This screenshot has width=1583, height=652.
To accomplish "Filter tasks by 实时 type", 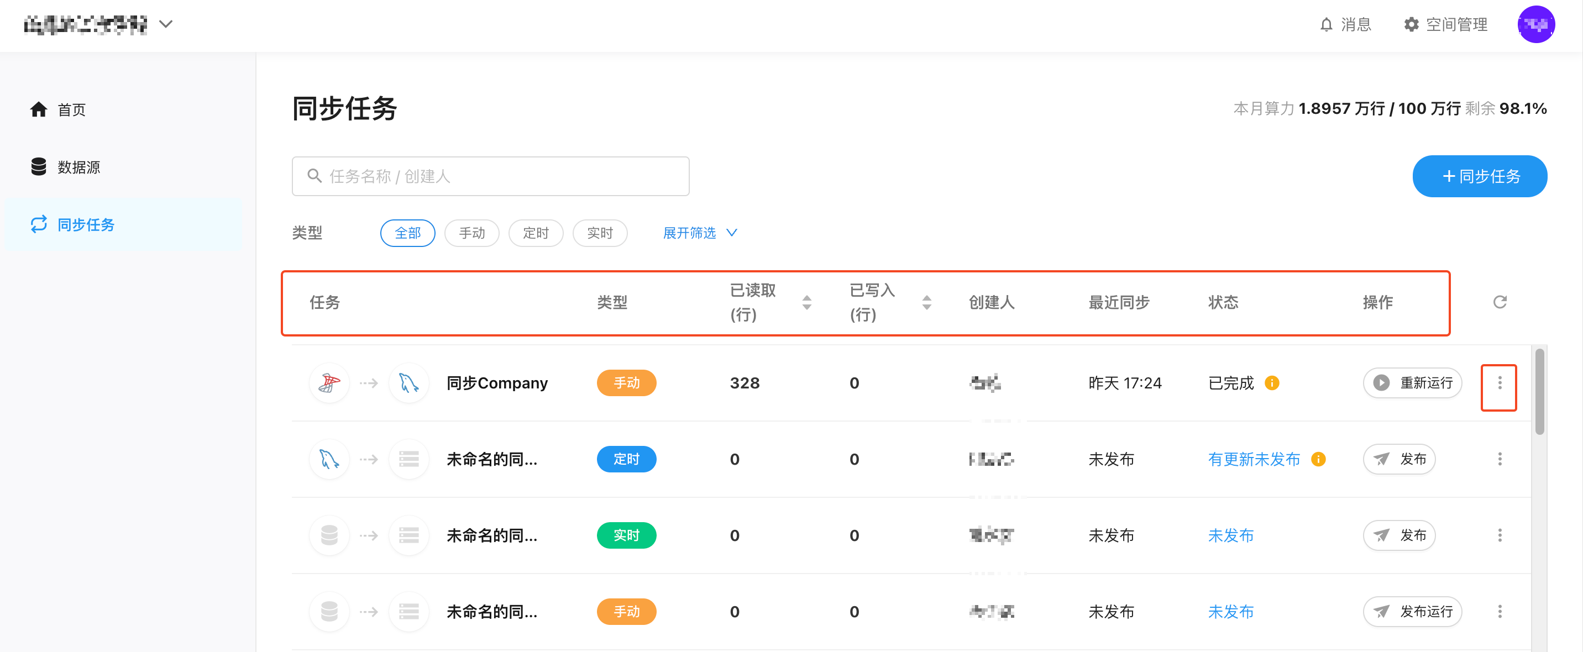I will (x=599, y=233).
